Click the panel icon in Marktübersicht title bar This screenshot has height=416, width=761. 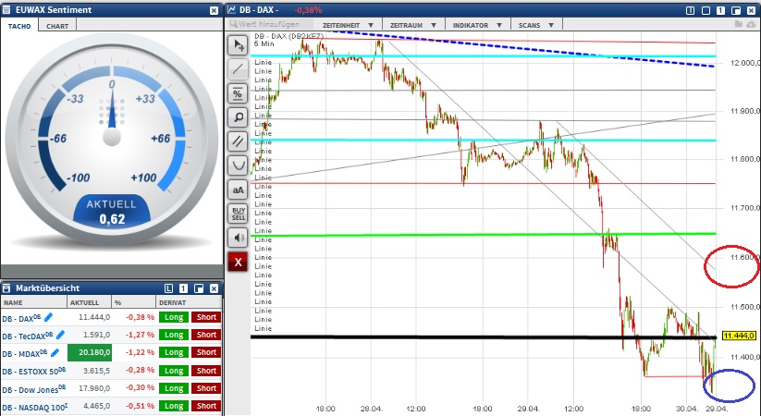pos(6,288)
